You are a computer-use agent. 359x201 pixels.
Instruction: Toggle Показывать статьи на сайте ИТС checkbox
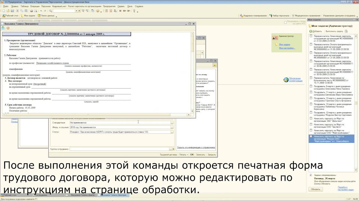point(286,22)
